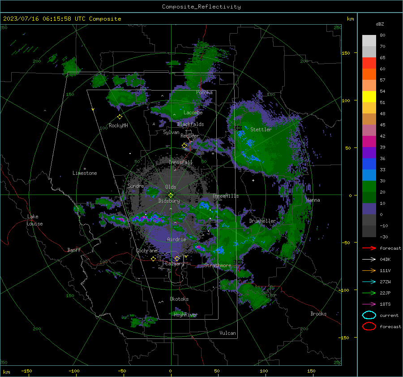Click the 150 tick on right axis
Screen dimensions: 403x377
pyautogui.click(x=346, y=53)
